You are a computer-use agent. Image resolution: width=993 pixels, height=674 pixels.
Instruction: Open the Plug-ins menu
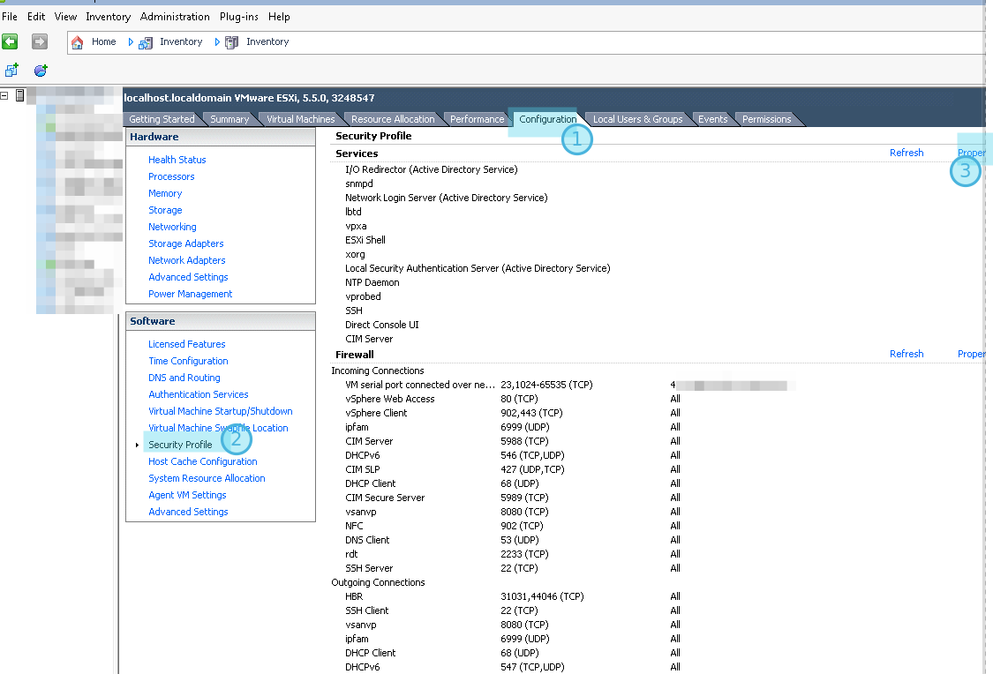pyautogui.click(x=238, y=17)
